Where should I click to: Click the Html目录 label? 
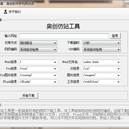[11, 62]
